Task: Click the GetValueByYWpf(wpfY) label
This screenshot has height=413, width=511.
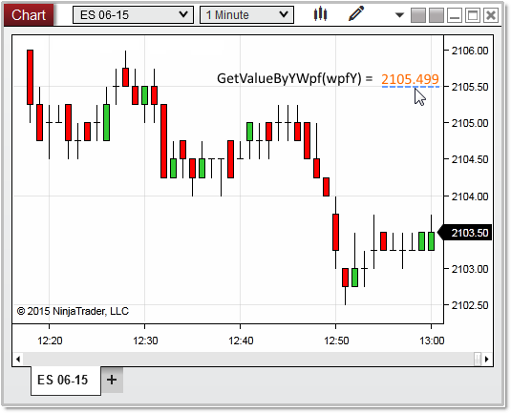Action: pos(289,79)
